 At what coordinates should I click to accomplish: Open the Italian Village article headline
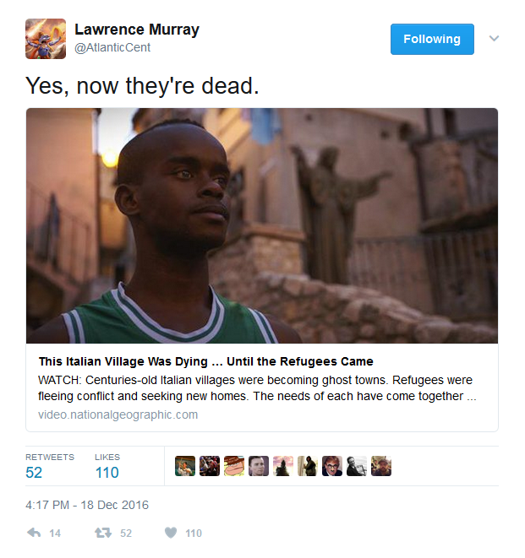pos(206,361)
